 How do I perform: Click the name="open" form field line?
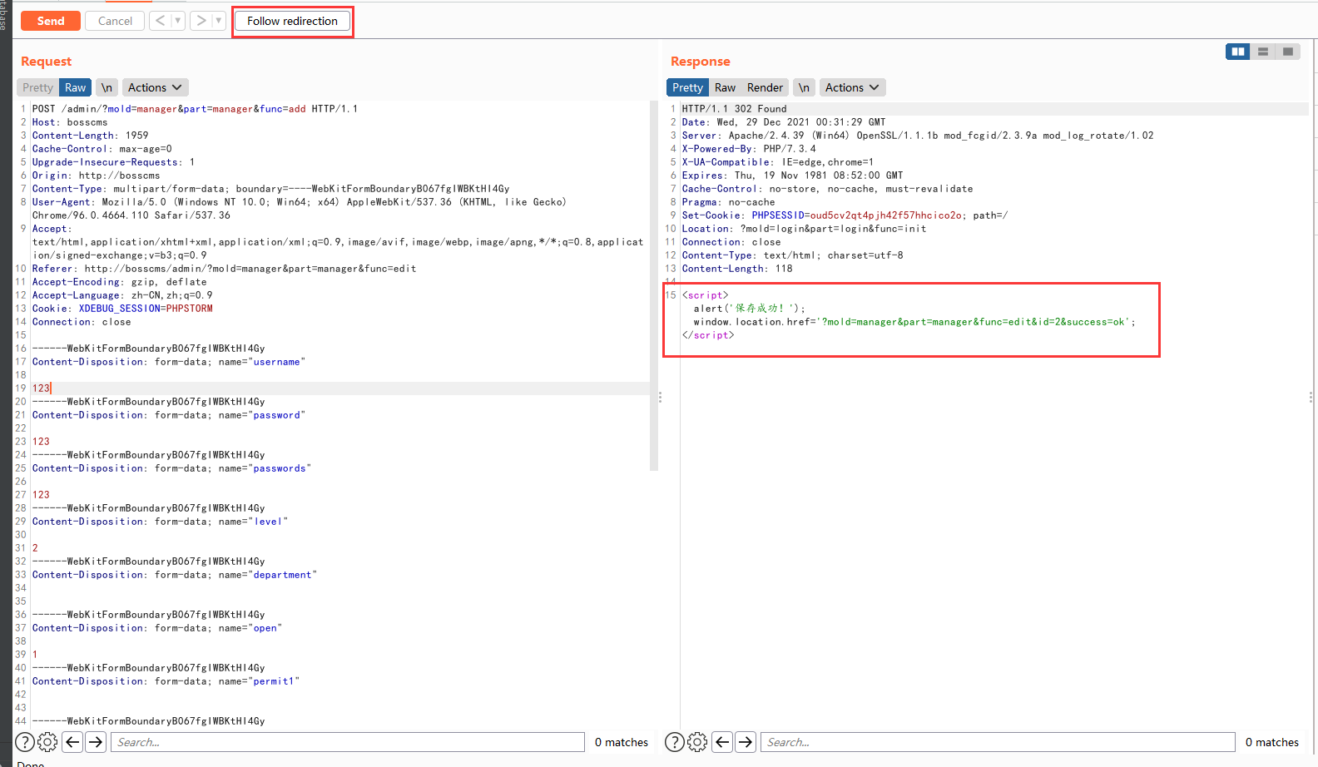pos(157,628)
